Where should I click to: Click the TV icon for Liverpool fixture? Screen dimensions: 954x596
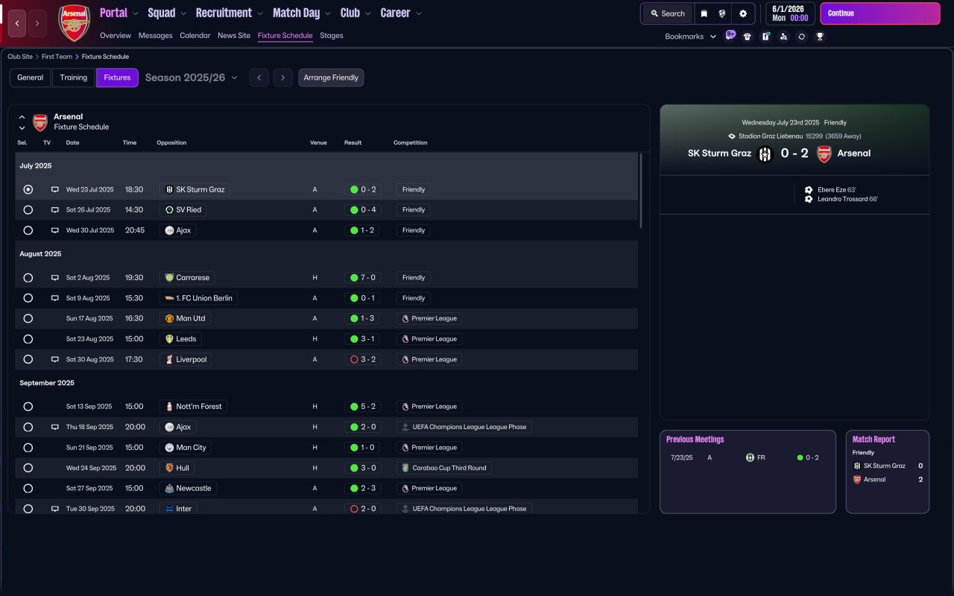[54, 359]
